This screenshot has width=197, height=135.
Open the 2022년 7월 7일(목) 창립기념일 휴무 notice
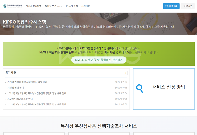point(37,93)
